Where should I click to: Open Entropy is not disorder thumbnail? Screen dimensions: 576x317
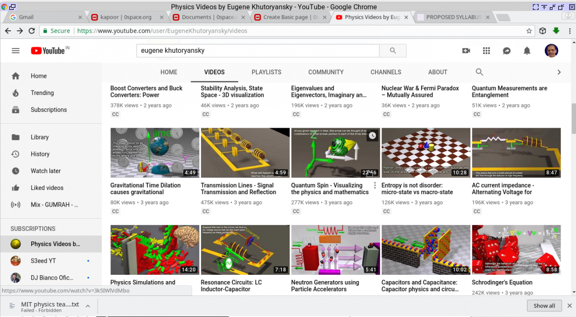click(x=426, y=153)
